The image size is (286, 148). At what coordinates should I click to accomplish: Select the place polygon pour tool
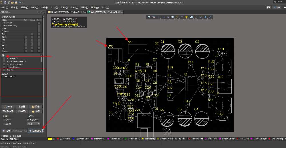pyautogui.click(x=191, y=17)
